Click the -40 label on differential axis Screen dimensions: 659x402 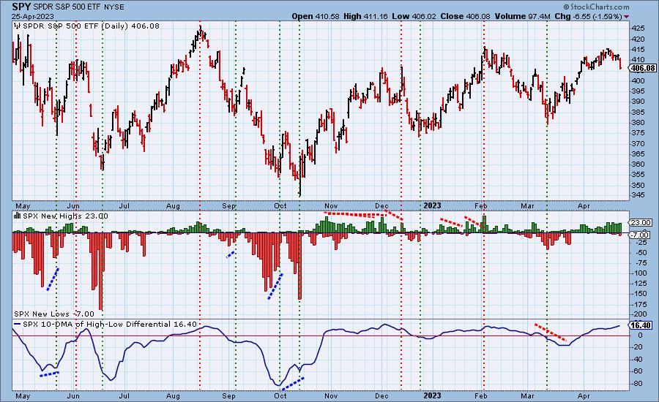pos(638,359)
